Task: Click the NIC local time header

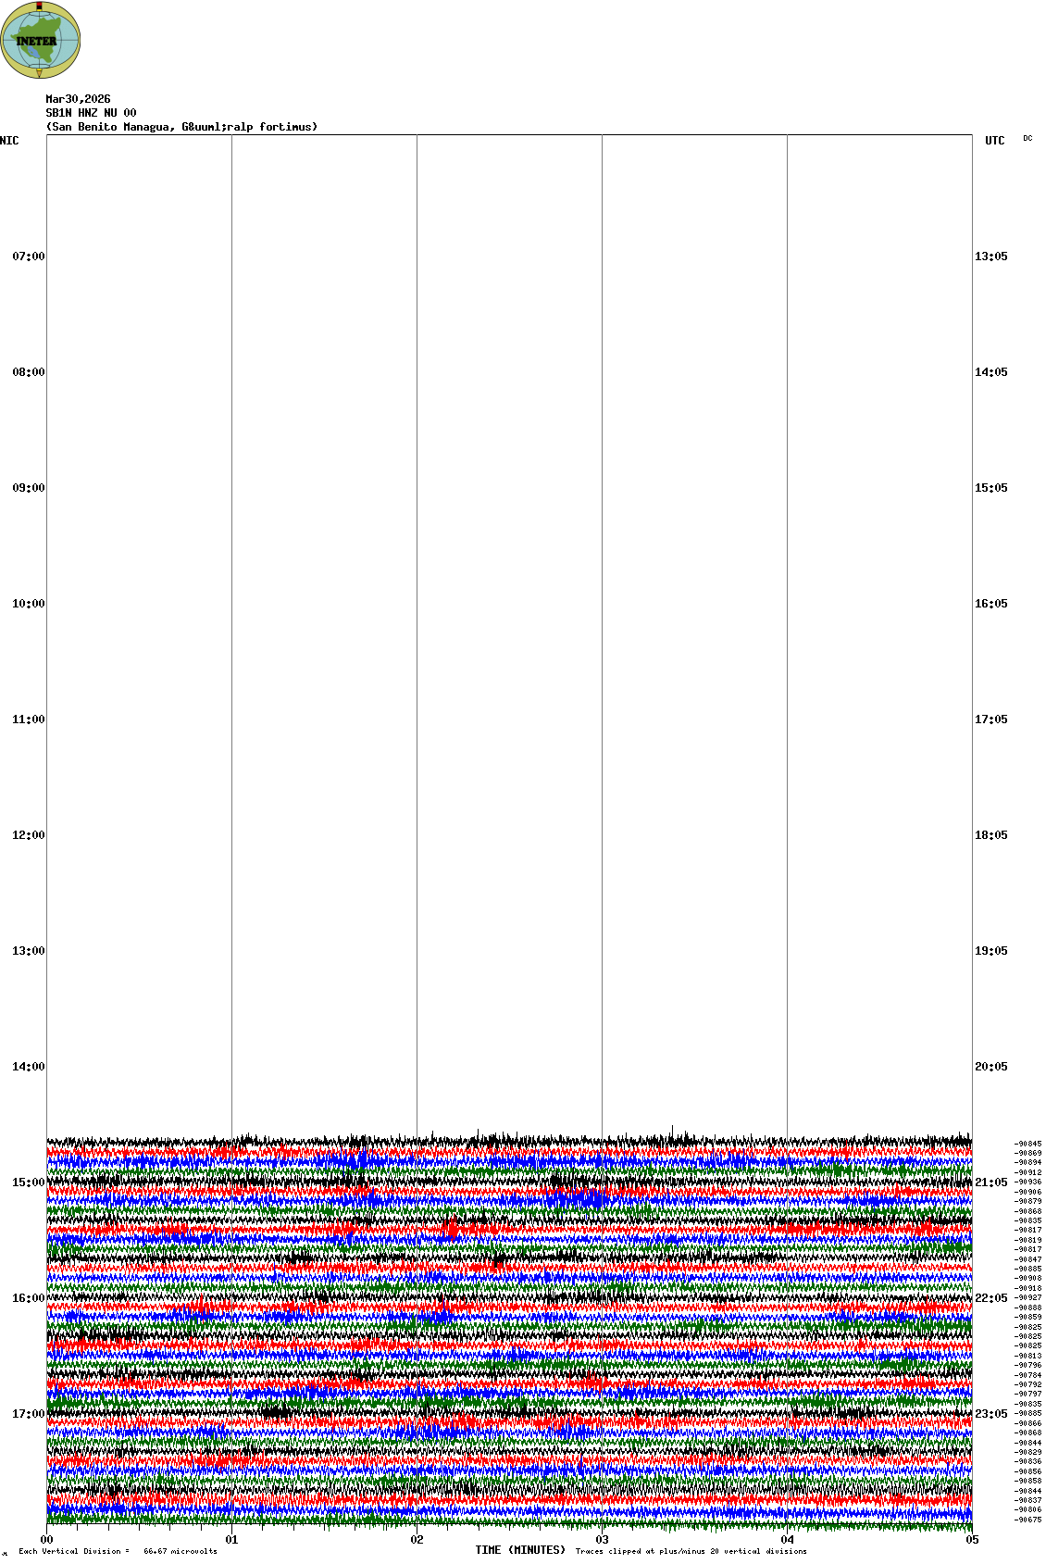Action: pyautogui.click(x=9, y=141)
